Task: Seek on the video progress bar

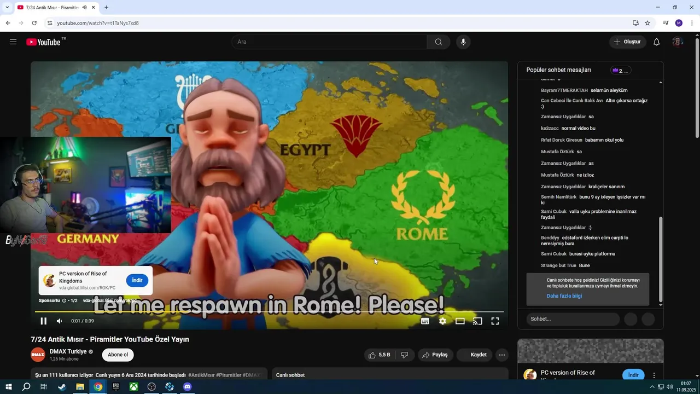Action: coord(269,312)
